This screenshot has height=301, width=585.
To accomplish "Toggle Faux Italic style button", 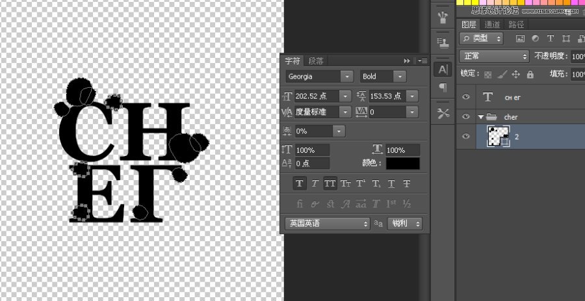I will (x=315, y=184).
